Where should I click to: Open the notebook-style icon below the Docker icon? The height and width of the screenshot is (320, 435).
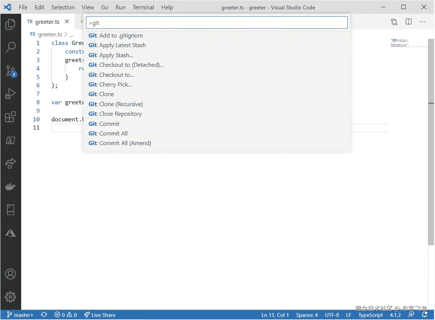[x=11, y=210]
